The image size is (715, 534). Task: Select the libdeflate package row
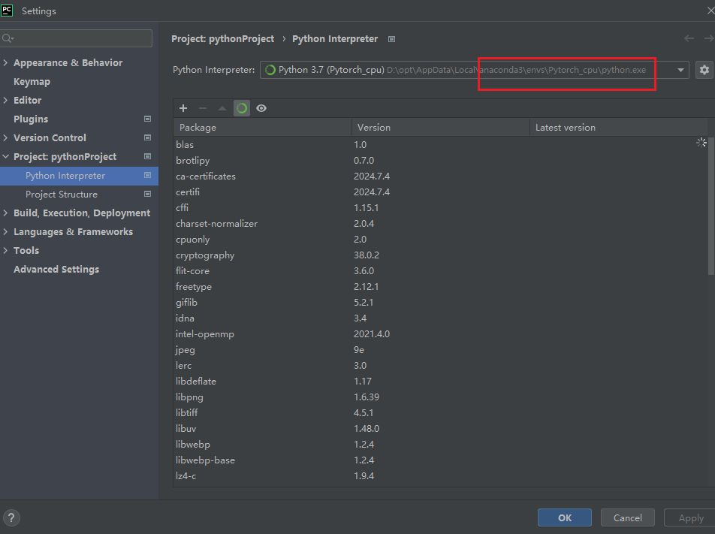coord(440,382)
